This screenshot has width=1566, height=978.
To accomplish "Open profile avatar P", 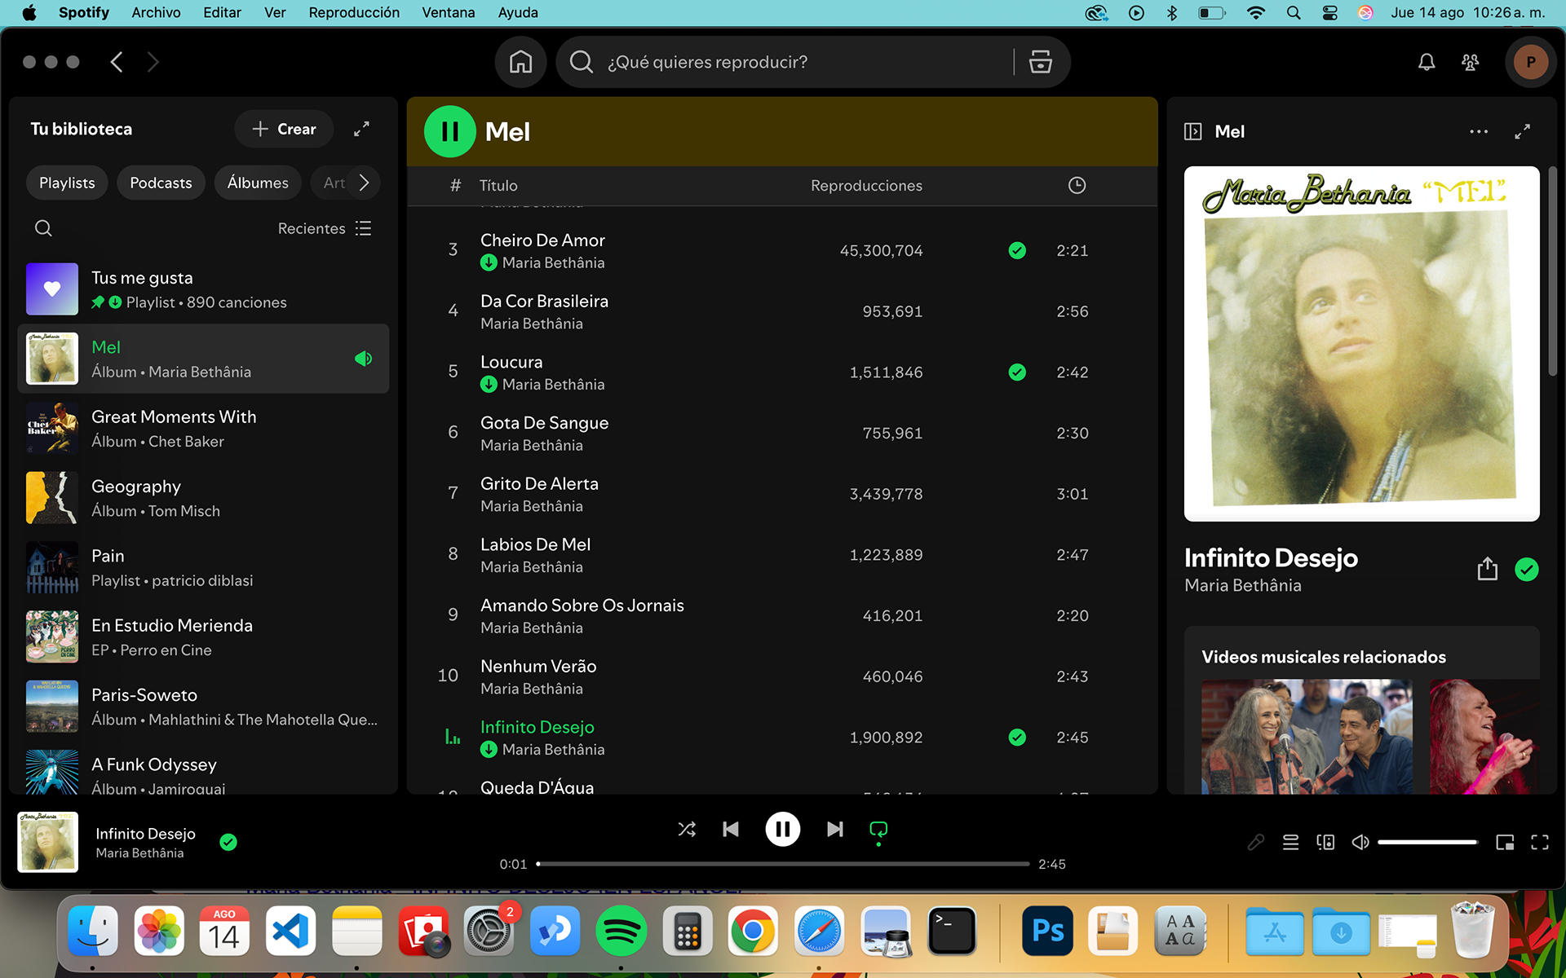I will tap(1531, 62).
